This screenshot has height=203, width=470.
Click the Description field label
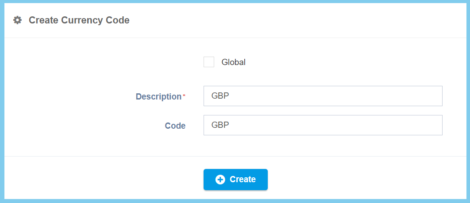(158, 96)
